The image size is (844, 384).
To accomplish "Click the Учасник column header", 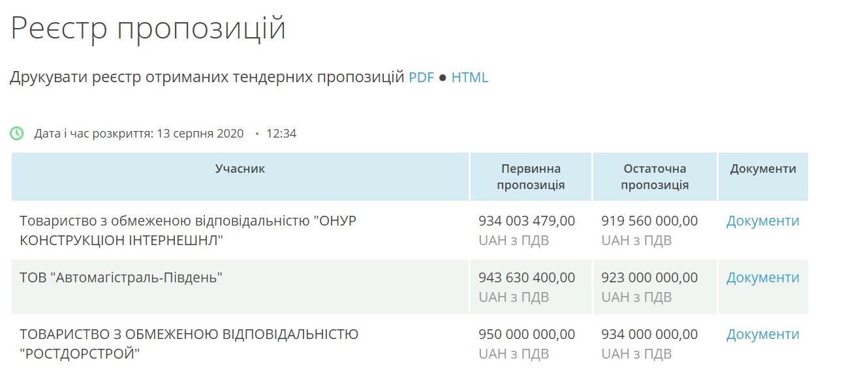I will [x=240, y=169].
